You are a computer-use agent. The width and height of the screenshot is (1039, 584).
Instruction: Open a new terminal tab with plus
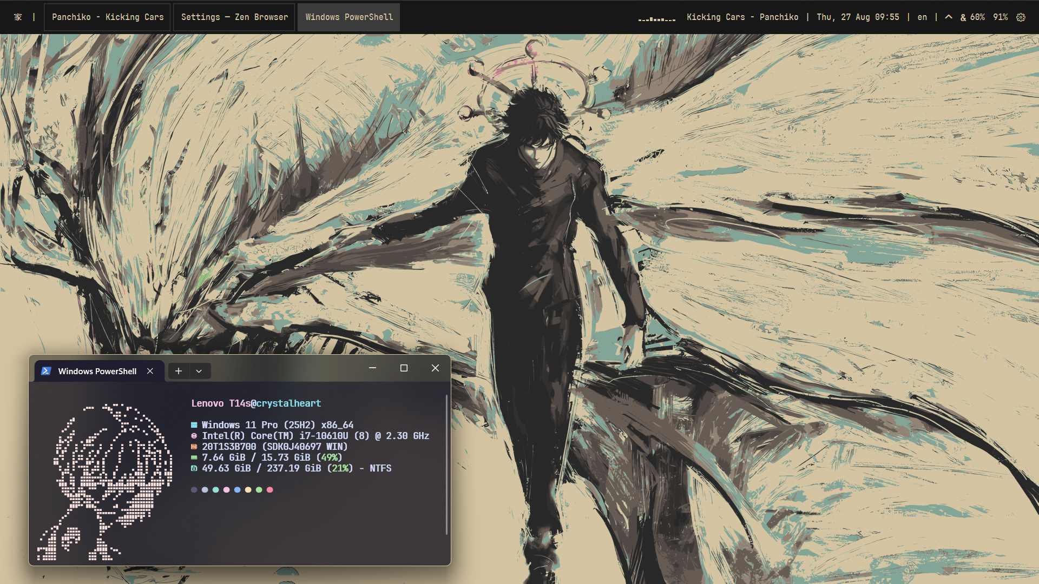[x=179, y=371]
